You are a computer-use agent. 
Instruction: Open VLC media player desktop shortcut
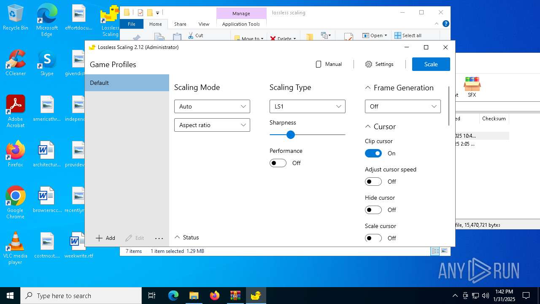[16, 248]
